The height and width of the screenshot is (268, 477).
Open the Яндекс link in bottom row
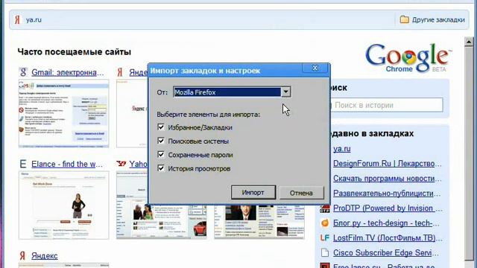(45, 256)
